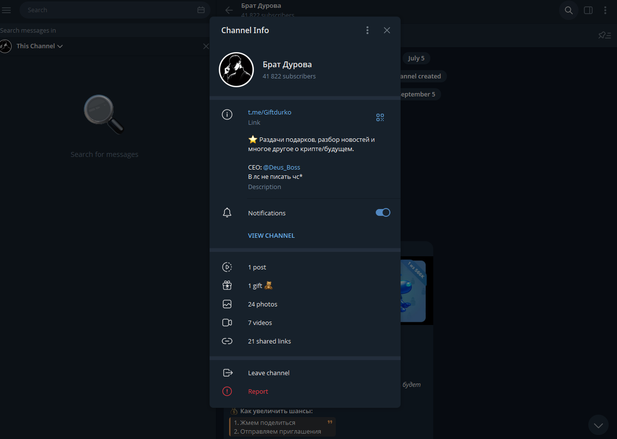Open the t.me/Giftdurko channel link
Screen dimensions: 617x439
point(270,112)
